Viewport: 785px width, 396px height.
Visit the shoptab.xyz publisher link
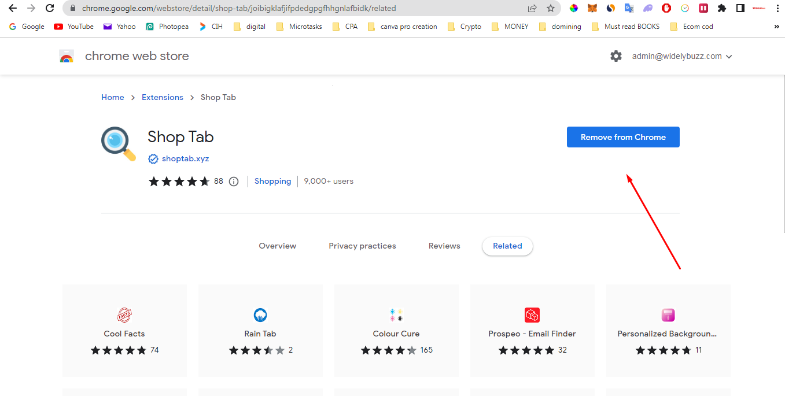coord(186,159)
